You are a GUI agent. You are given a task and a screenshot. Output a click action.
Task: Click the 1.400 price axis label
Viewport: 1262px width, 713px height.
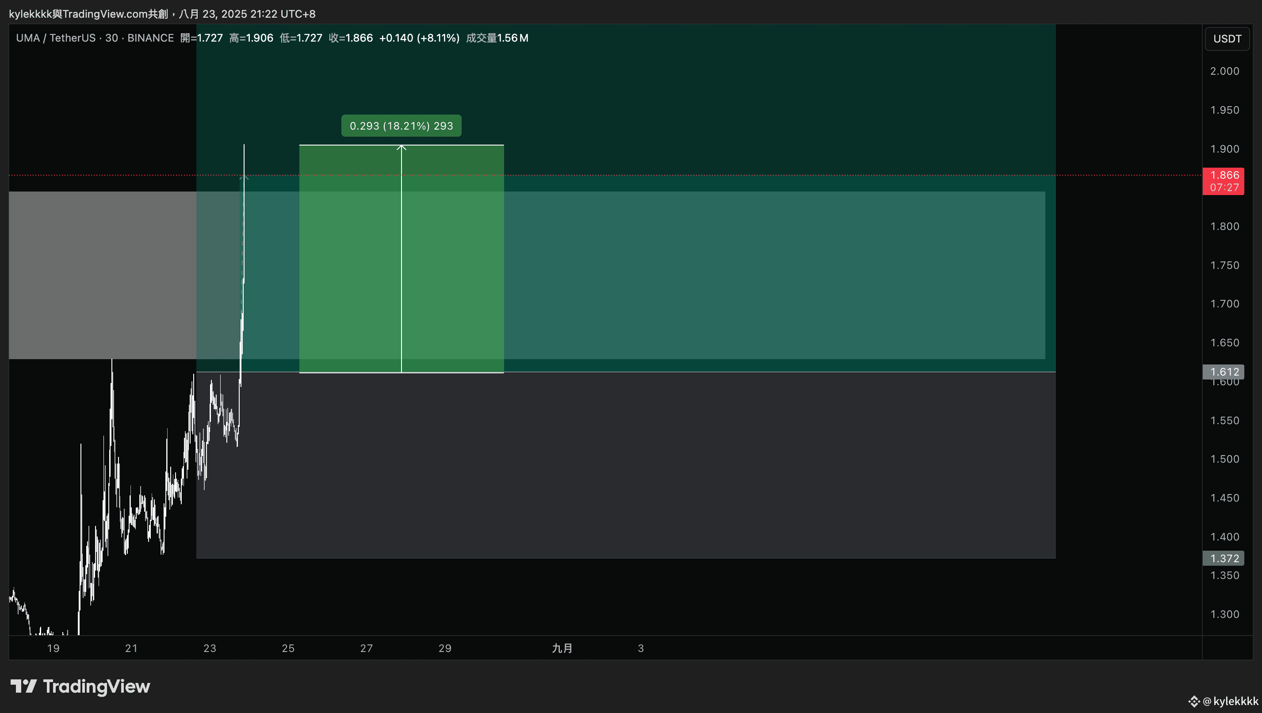[1224, 537]
